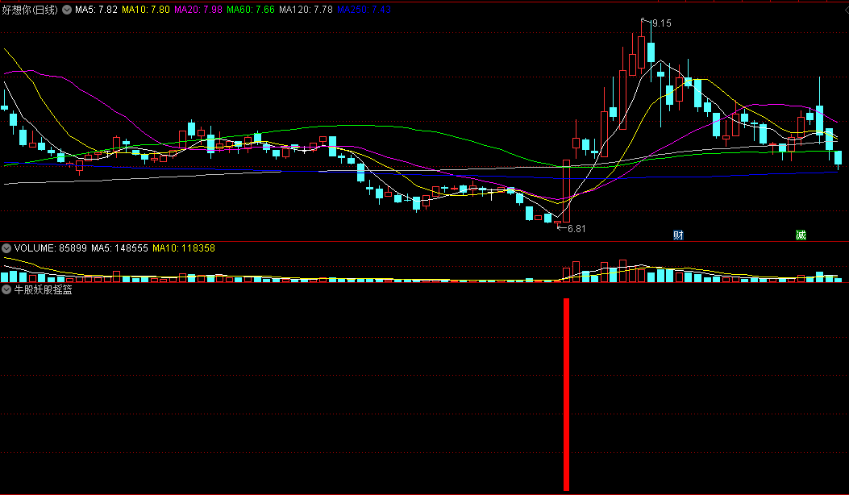Screen dimensions: 849x495
Task: Click the MA120: 7.78 label
Action: (x=306, y=10)
